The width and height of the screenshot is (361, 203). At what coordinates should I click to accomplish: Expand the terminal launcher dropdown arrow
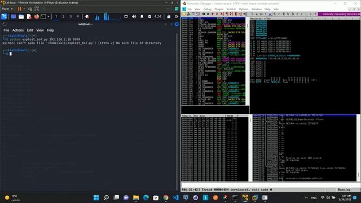[x=49, y=16]
